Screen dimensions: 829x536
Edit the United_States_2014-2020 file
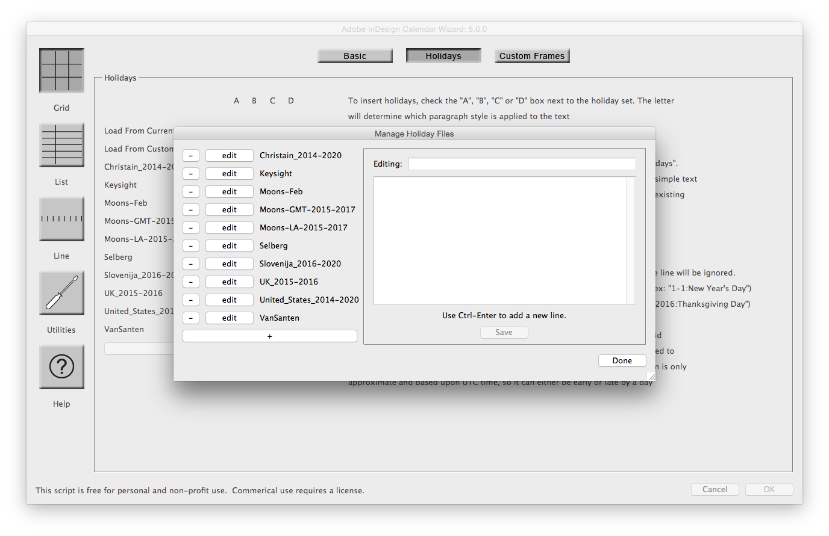click(229, 300)
